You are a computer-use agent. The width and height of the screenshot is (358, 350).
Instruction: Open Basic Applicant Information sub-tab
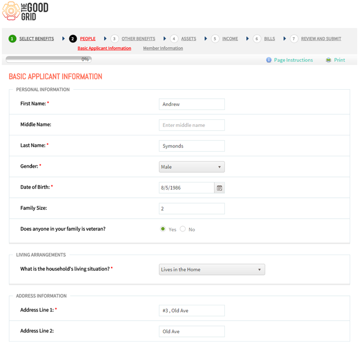(x=104, y=48)
